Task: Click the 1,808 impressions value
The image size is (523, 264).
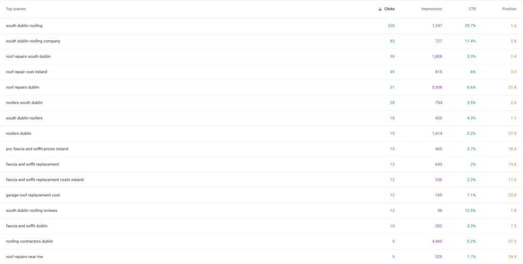Action: [x=437, y=56]
